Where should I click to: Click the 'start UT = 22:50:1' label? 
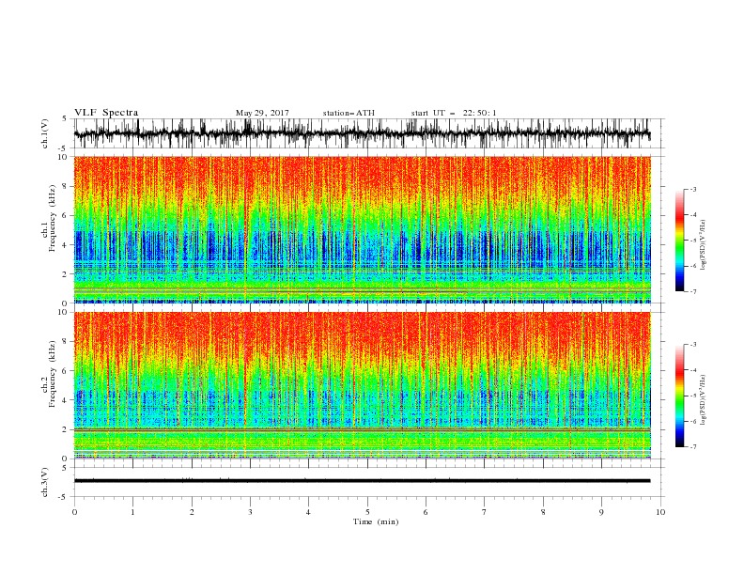(x=454, y=113)
